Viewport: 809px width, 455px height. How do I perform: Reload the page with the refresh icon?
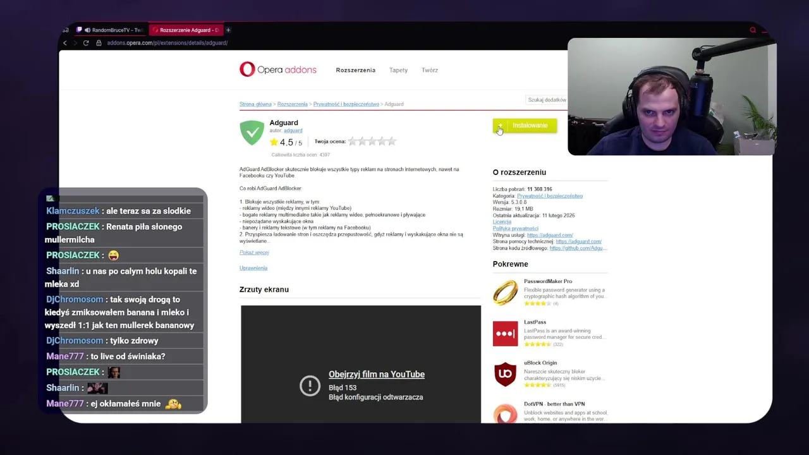(86, 43)
